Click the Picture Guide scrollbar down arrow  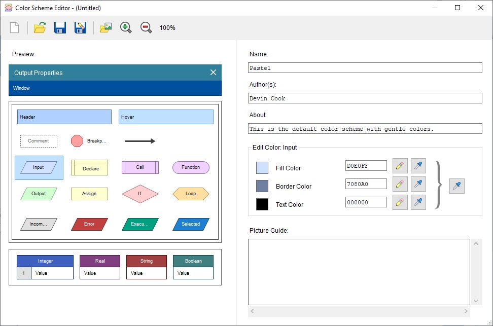(477, 301)
